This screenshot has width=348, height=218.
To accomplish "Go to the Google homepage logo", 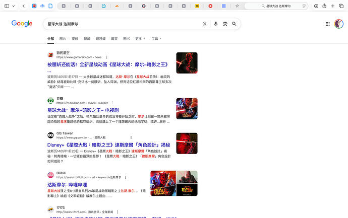I will pos(22,23).
